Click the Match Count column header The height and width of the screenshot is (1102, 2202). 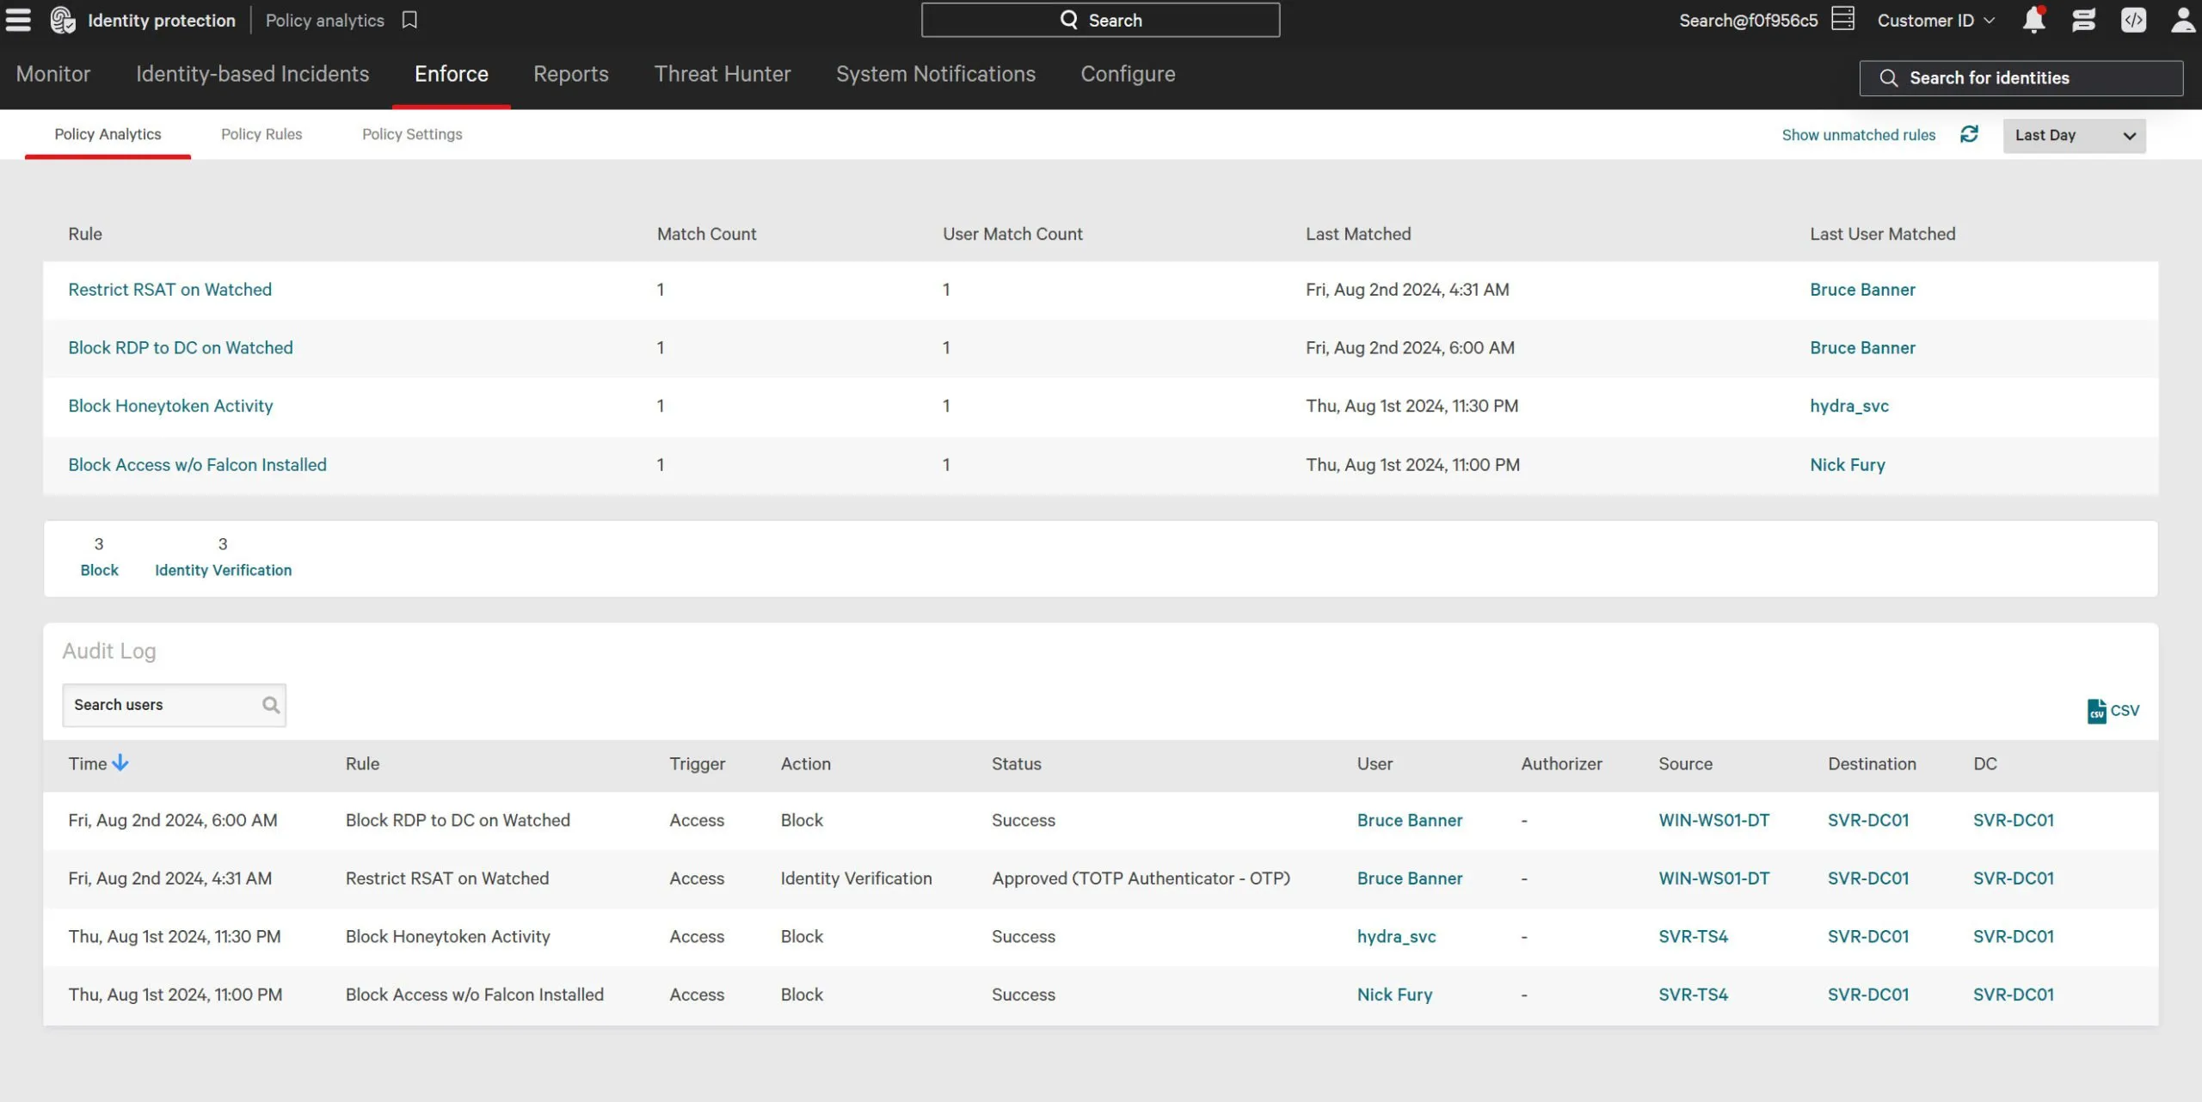coord(706,234)
